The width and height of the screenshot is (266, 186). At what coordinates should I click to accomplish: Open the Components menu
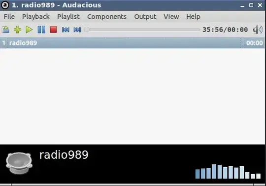tap(107, 17)
